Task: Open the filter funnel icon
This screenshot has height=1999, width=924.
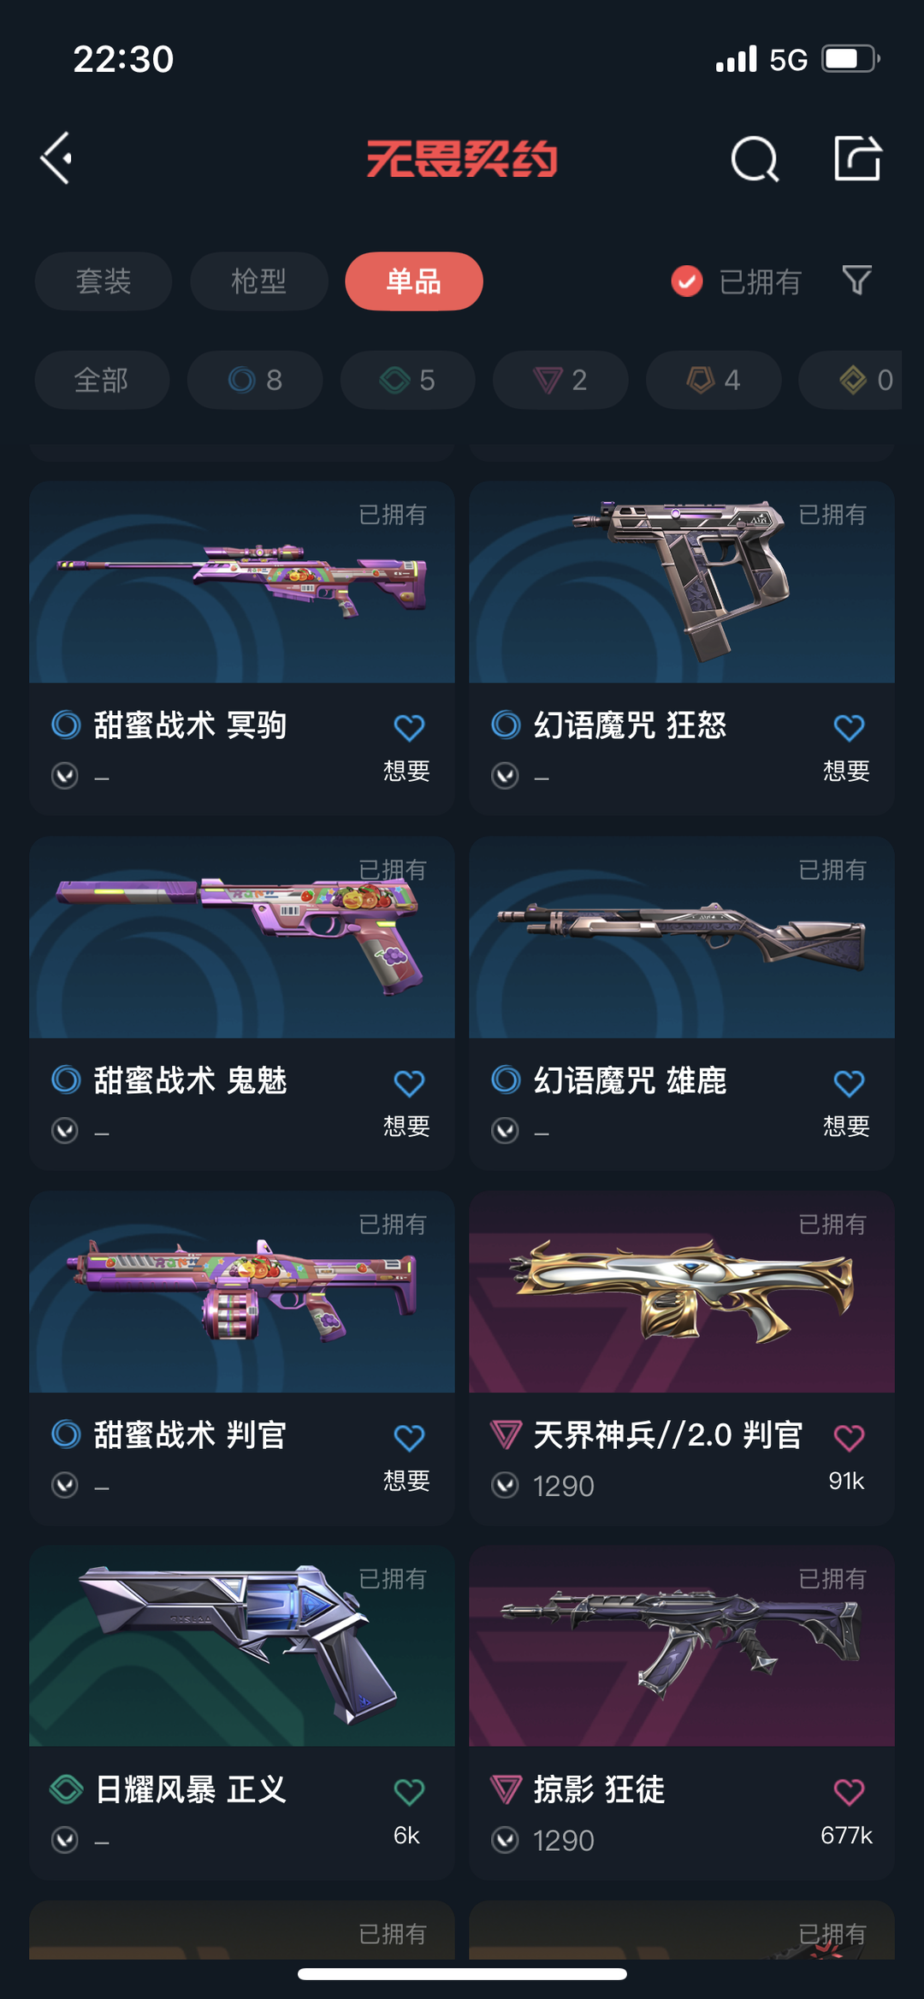Action: point(856,281)
